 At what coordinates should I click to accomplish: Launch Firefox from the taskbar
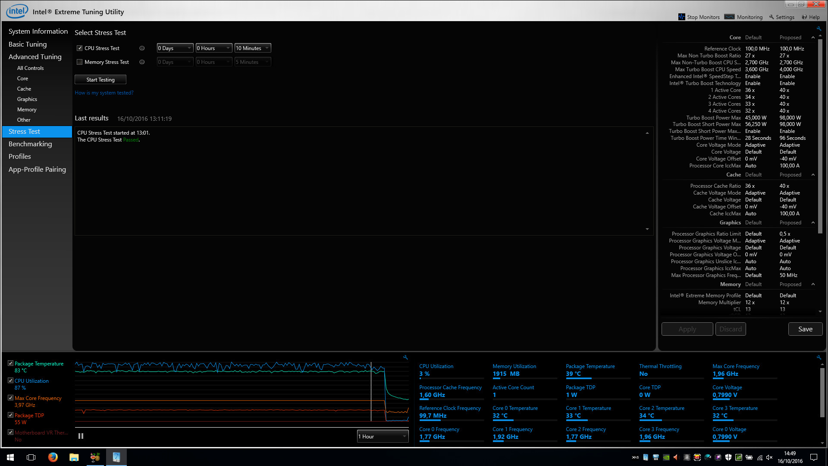(53, 457)
